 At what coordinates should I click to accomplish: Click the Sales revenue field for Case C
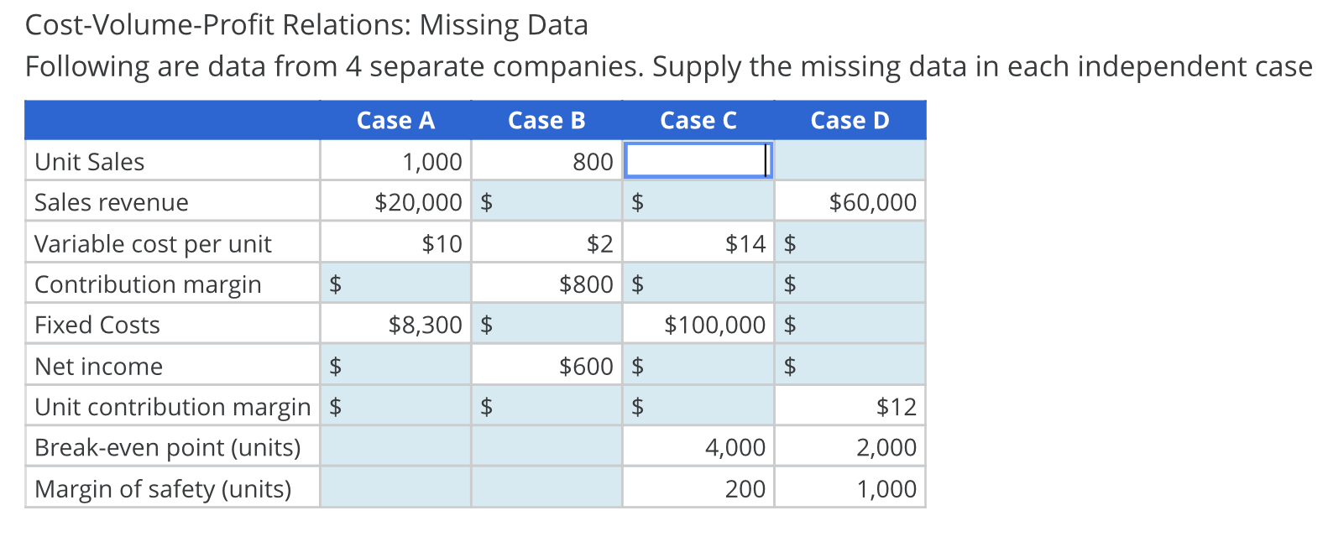[x=697, y=201]
